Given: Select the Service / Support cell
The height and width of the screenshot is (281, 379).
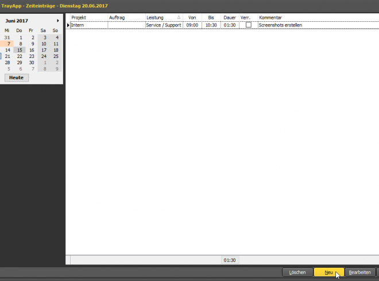Looking at the screenshot, I should (164, 25).
